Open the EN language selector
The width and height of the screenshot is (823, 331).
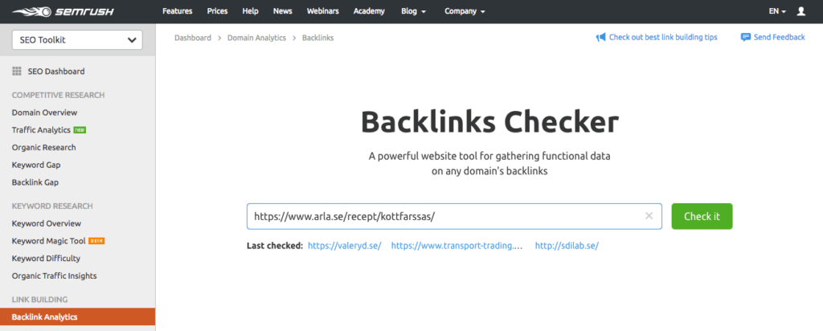click(x=777, y=12)
